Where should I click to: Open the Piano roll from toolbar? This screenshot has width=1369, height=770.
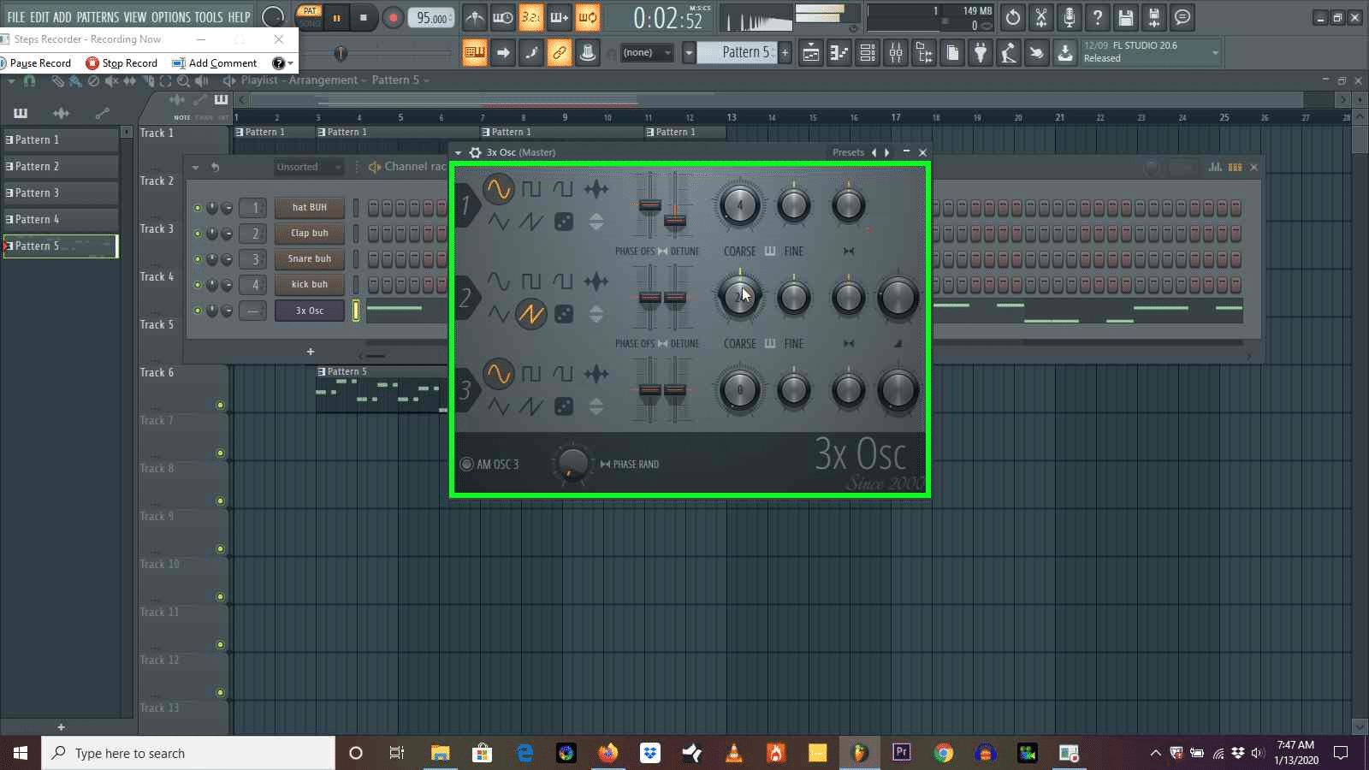click(839, 53)
